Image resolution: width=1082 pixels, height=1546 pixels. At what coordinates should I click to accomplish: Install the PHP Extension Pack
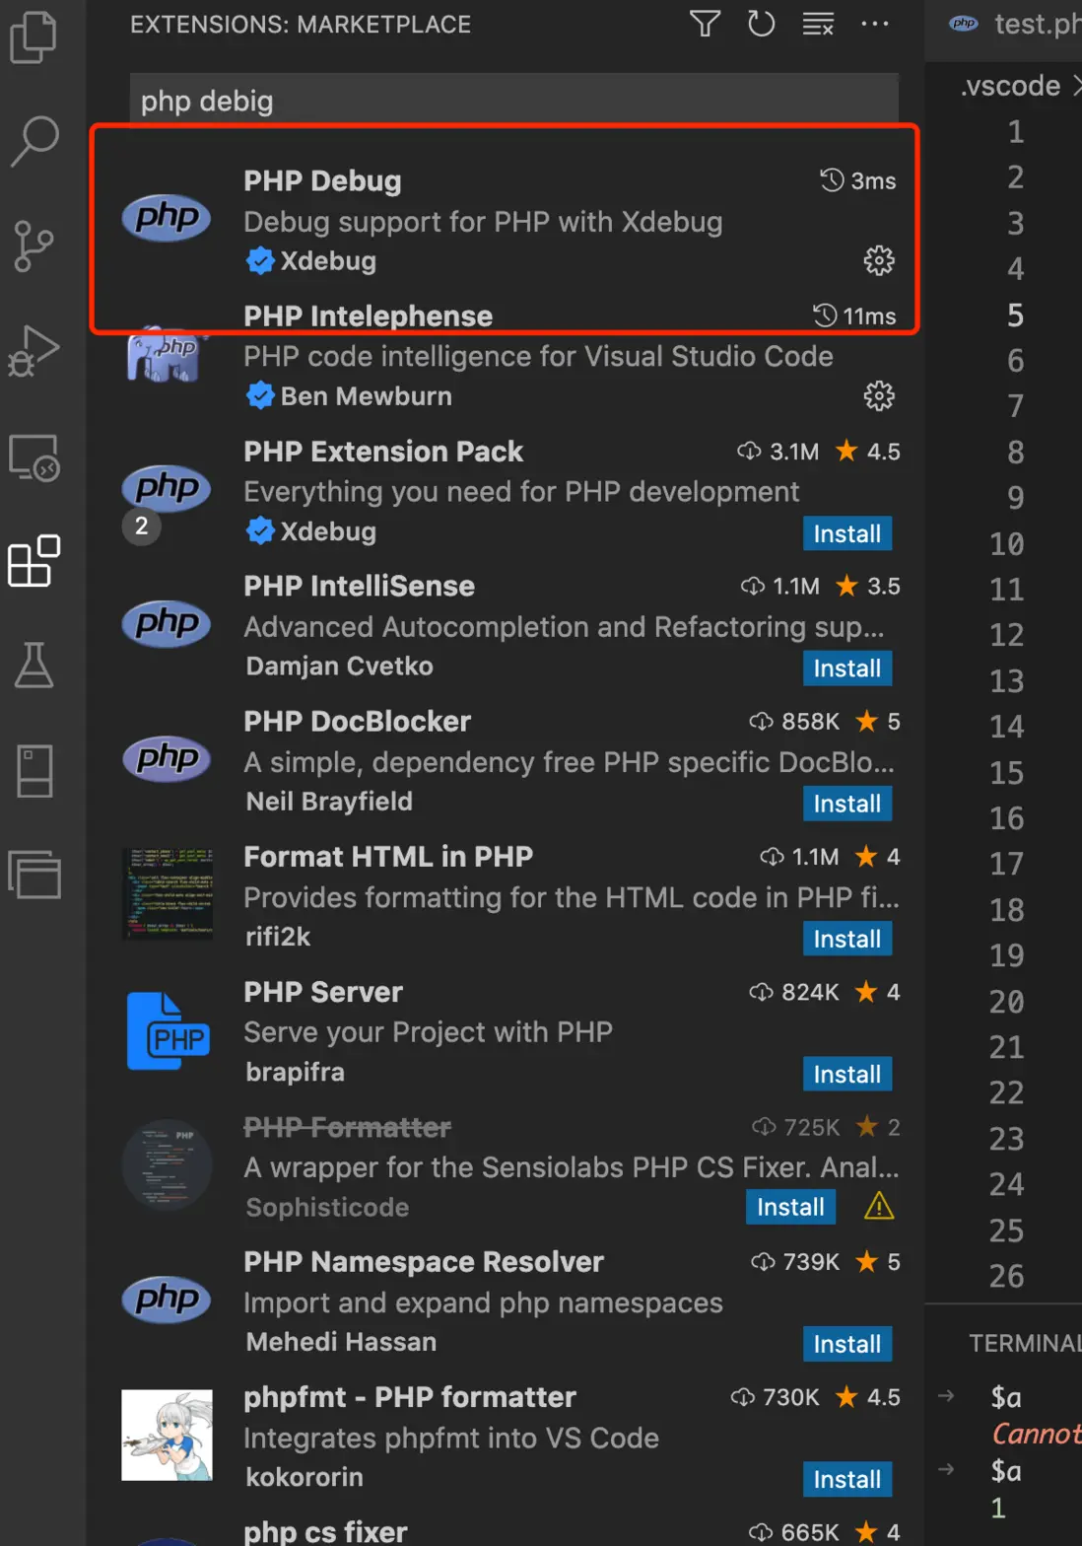846,533
